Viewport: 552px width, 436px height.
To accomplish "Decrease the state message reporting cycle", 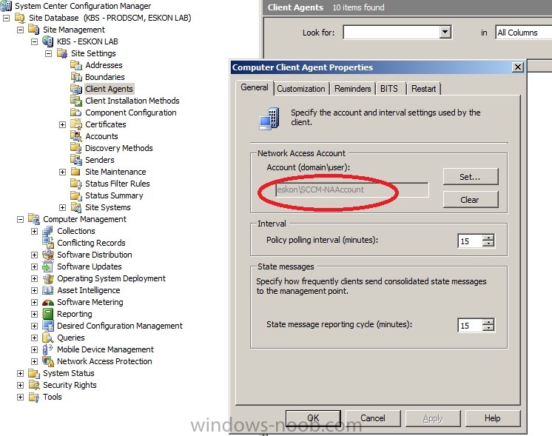I will click(488, 328).
